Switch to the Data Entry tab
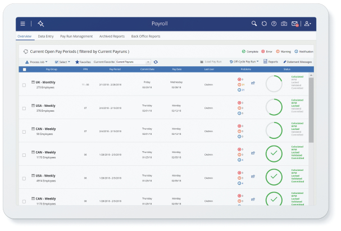This screenshot has width=341, height=231. [x=46, y=36]
